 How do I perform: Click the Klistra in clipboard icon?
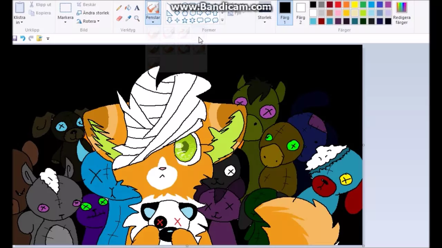point(19,8)
